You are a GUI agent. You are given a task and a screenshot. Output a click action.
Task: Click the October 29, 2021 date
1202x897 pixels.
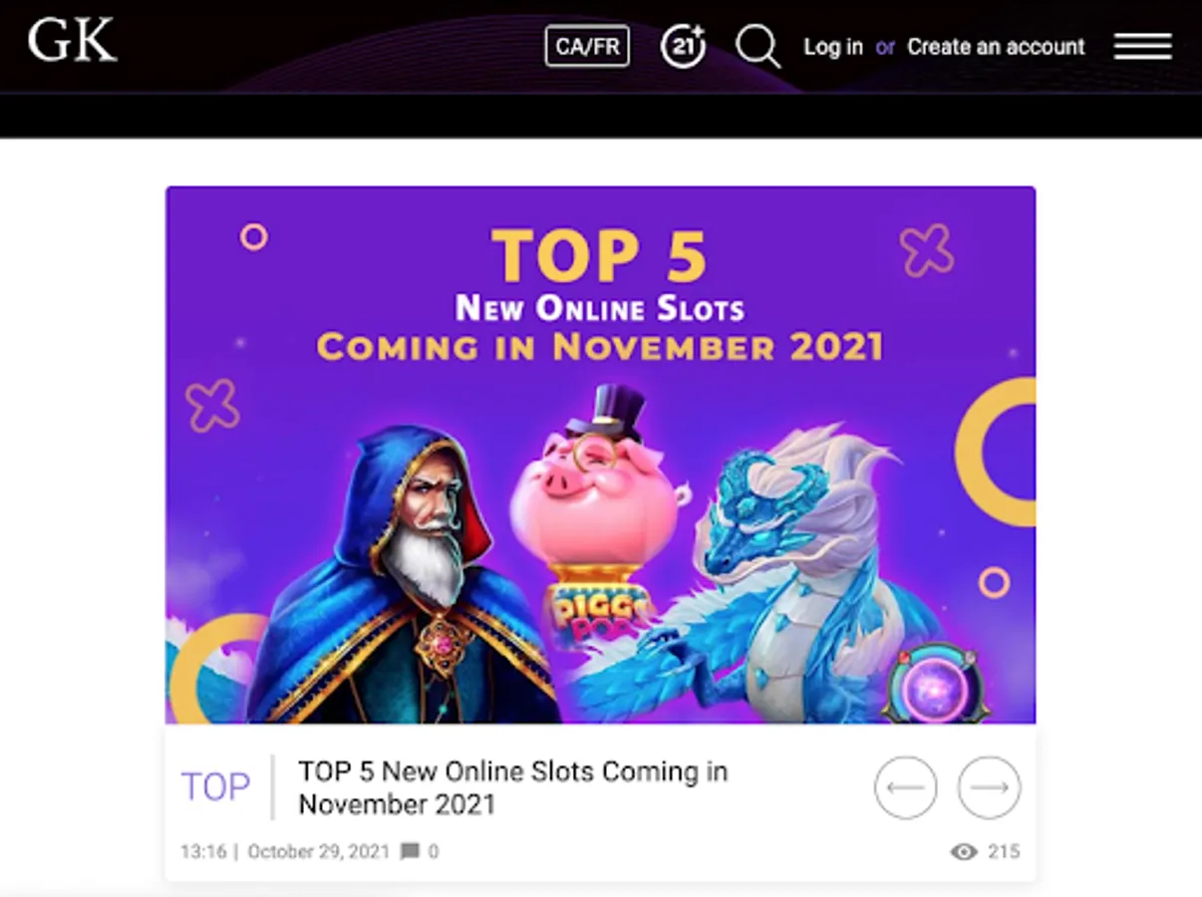[x=318, y=851]
